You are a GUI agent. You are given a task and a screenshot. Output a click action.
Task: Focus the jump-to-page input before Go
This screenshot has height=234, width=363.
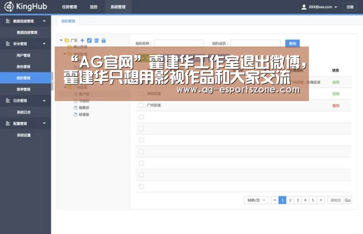pos(336,200)
